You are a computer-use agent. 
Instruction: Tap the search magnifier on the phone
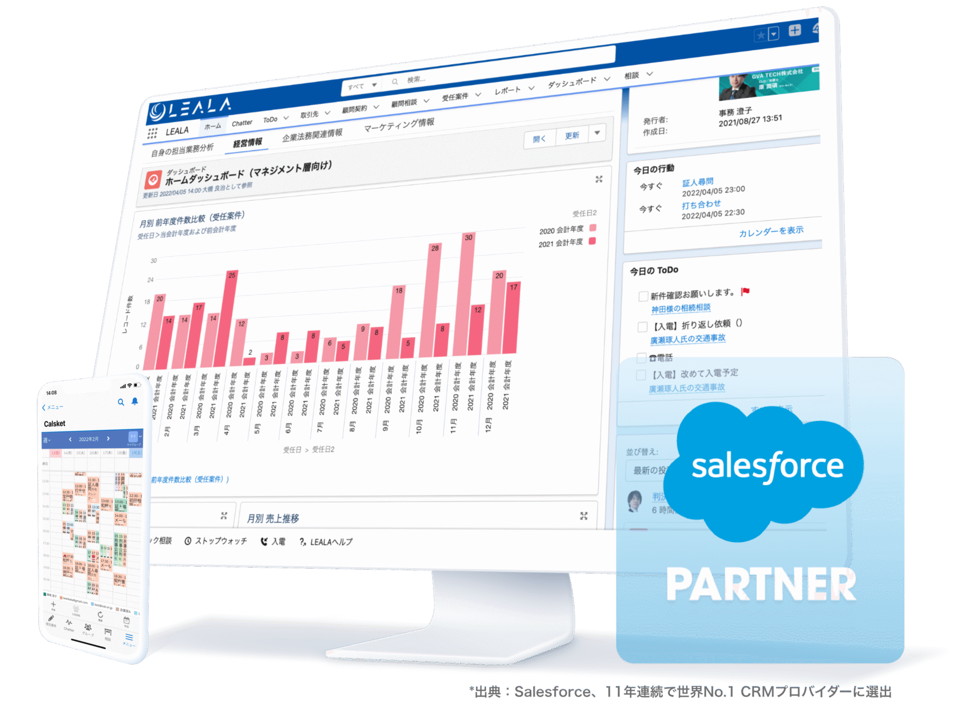point(120,402)
